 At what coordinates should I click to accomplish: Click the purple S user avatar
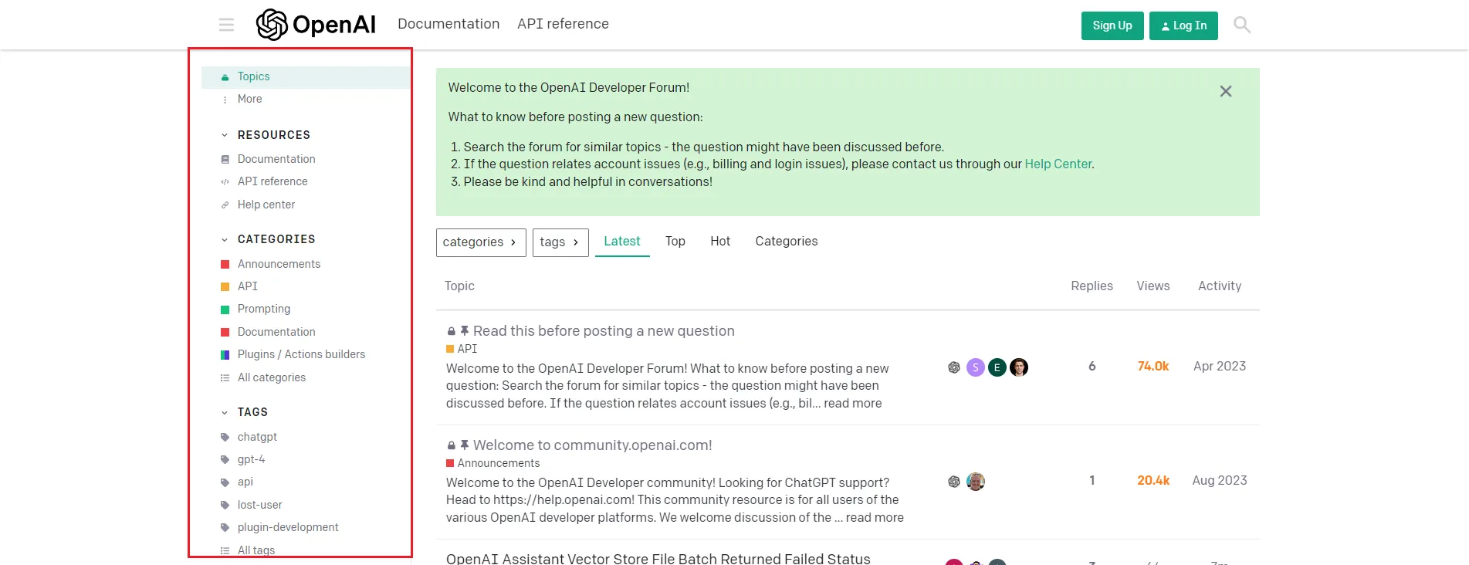click(x=976, y=367)
